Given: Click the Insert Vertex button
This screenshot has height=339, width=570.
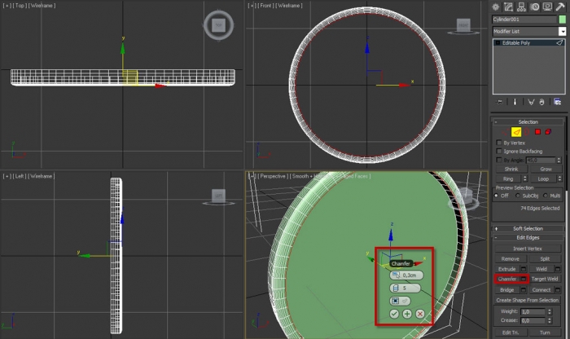Looking at the screenshot, I should pos(528,249).
